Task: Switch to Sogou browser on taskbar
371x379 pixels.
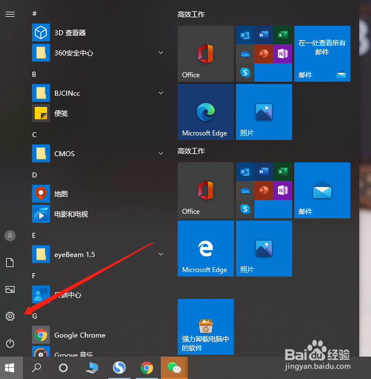Action: point(119,368)
